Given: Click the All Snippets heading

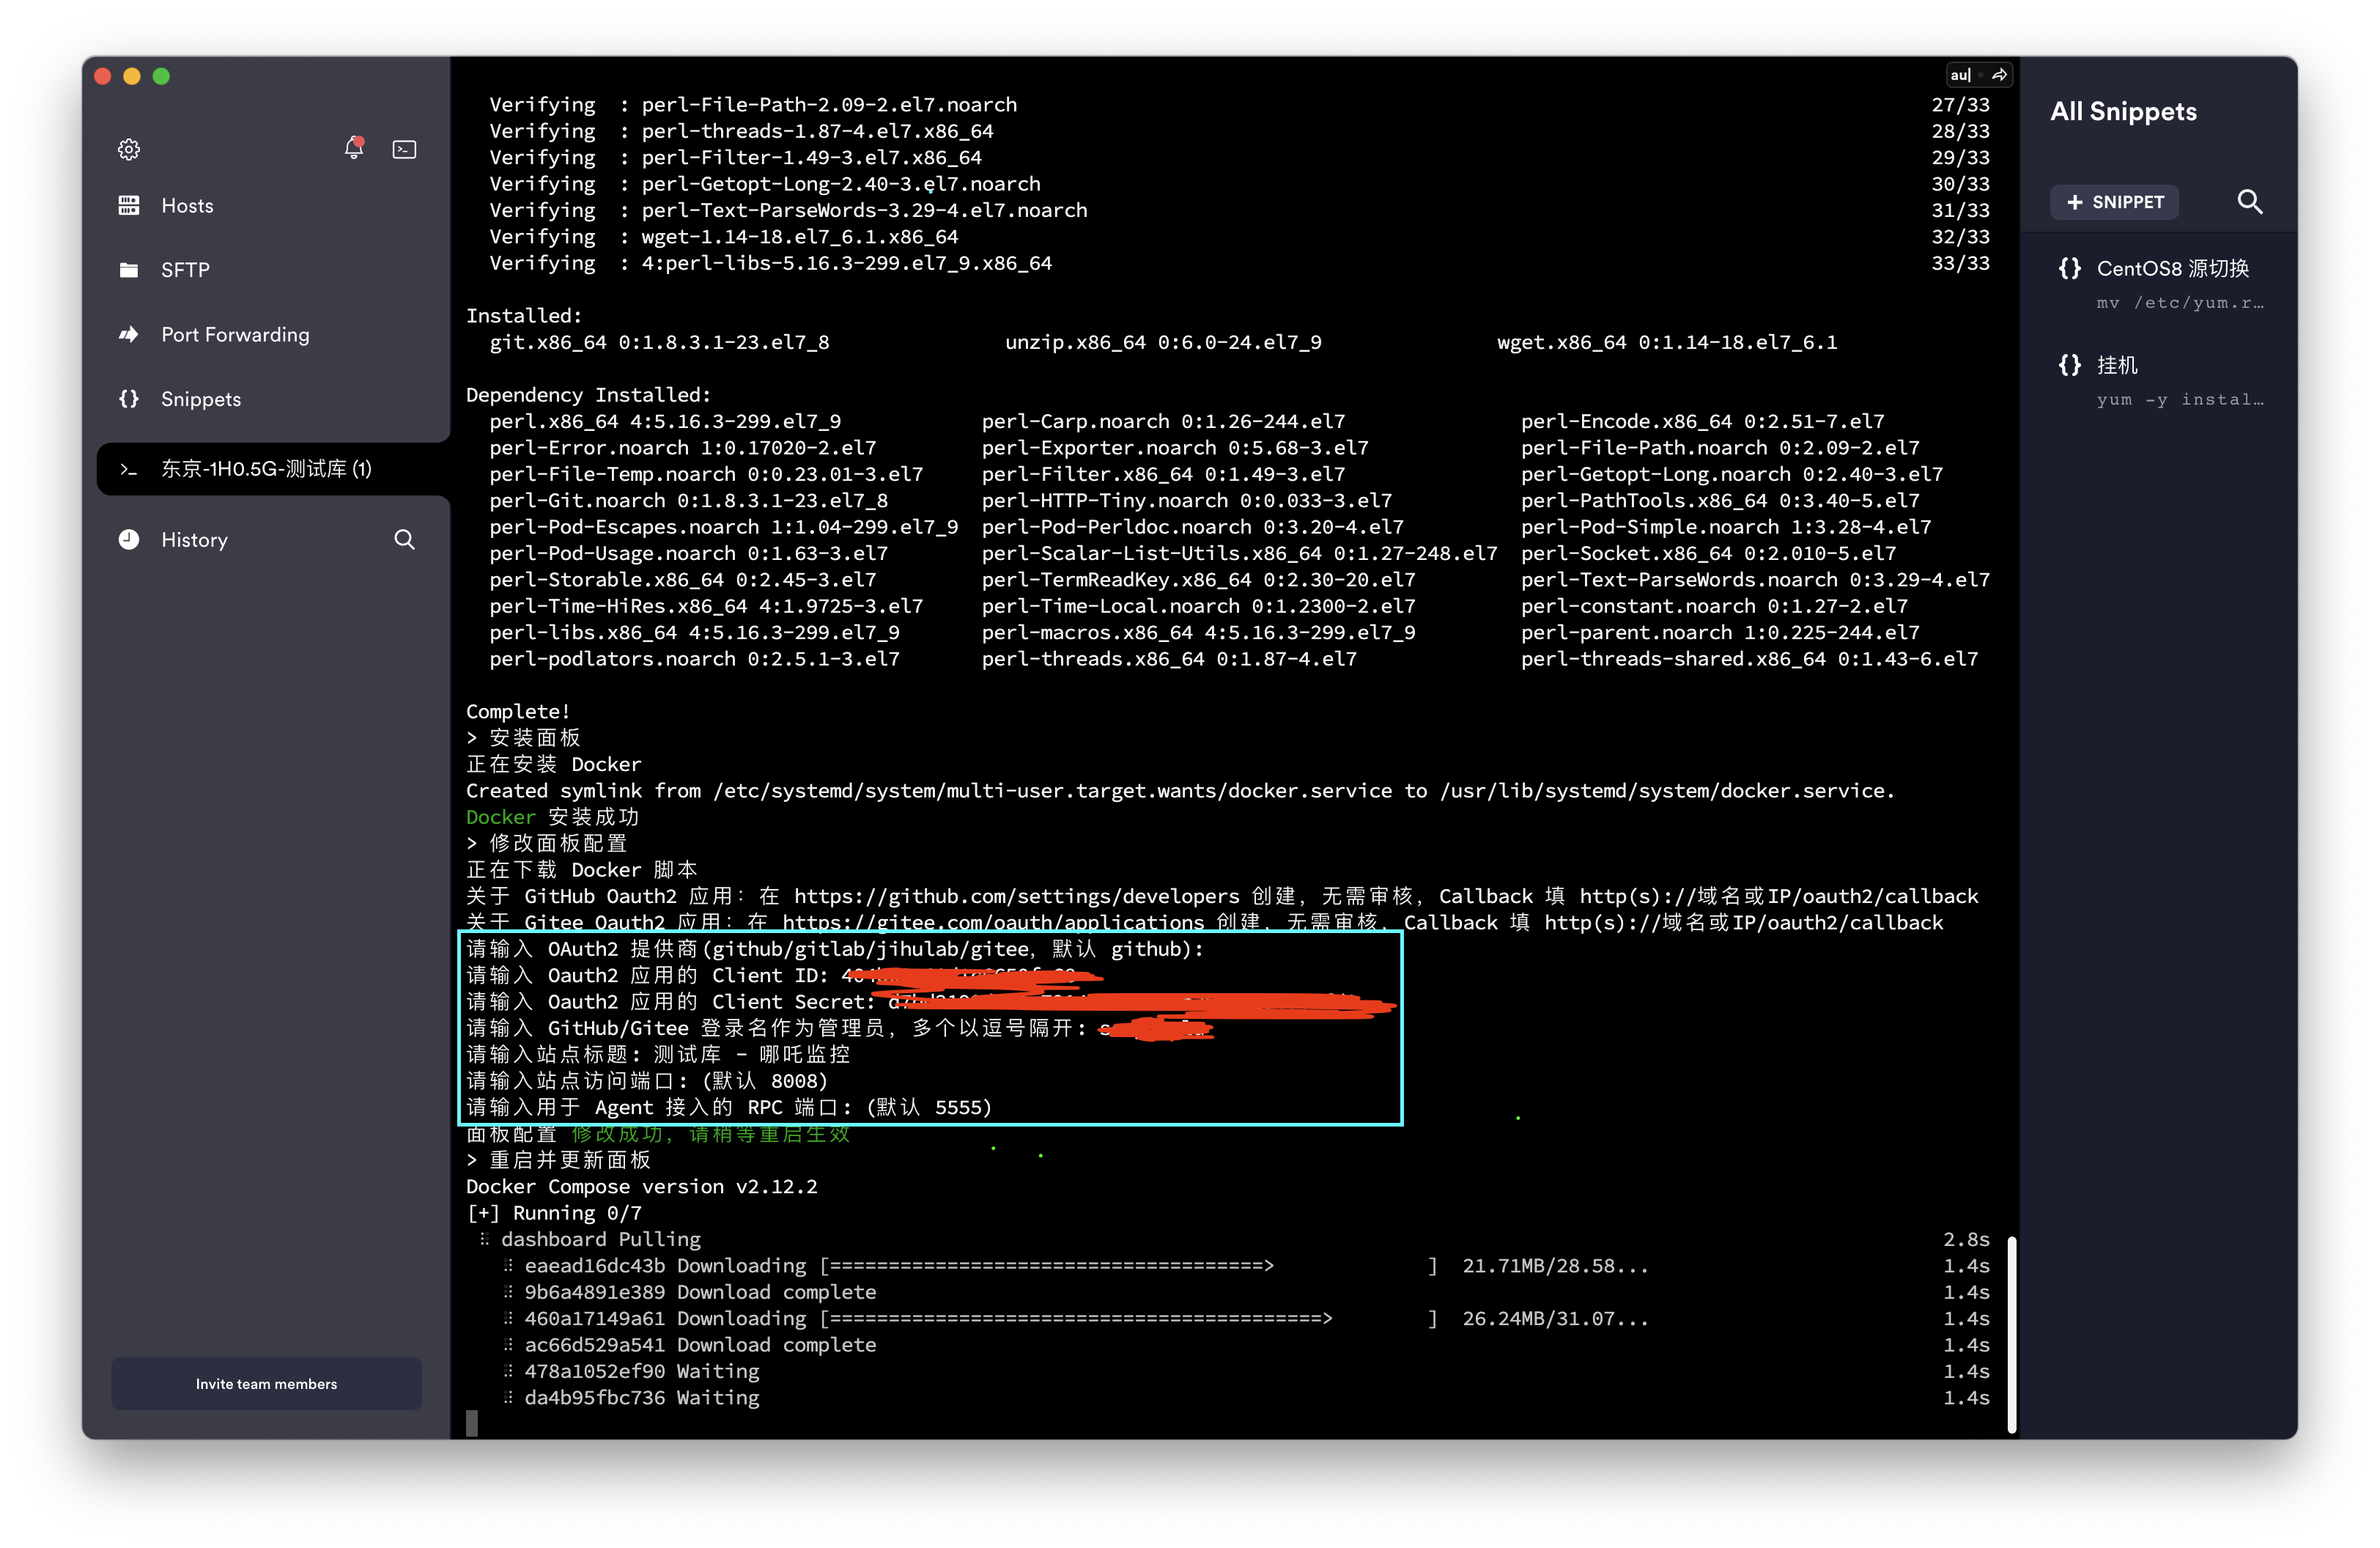Looking at the screenshot, I should tap(2123, 111).
